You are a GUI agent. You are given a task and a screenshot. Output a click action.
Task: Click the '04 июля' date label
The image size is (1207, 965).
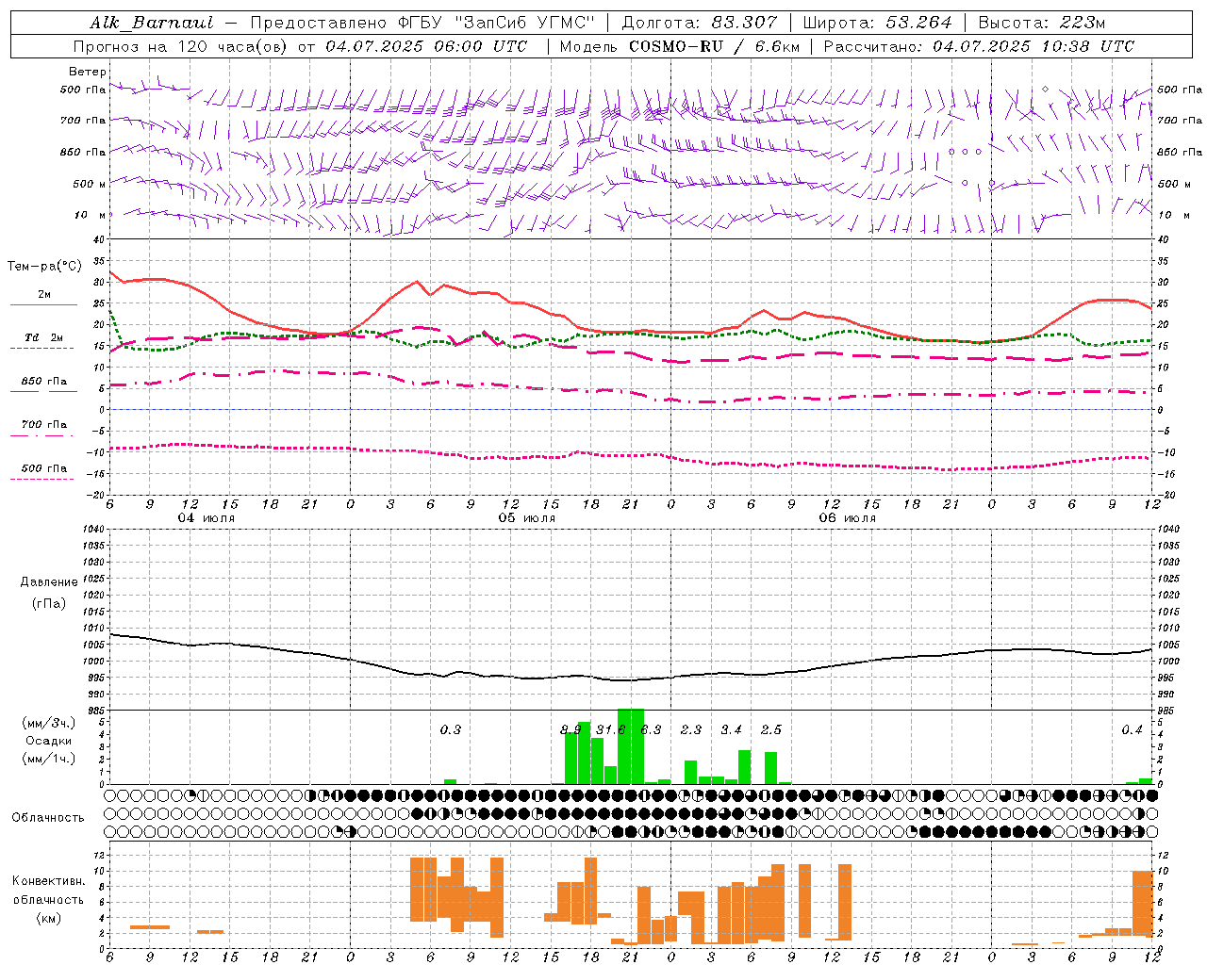pos(207,518)
